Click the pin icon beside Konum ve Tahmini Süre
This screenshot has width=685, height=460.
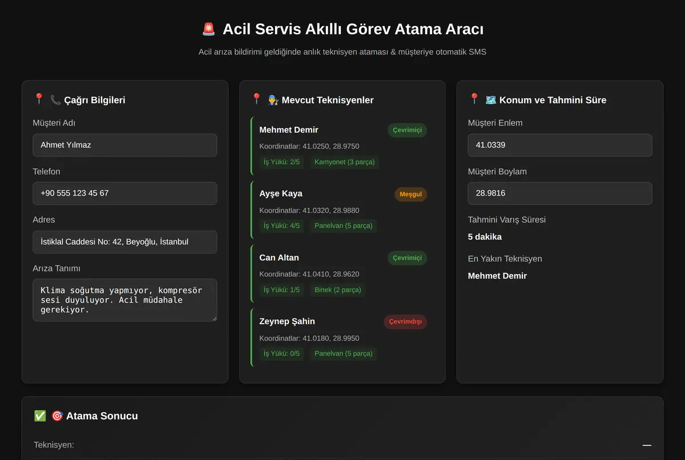click(x=474, y=99)
